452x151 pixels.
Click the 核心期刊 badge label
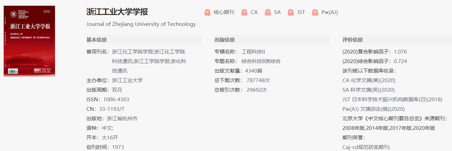(224, 12)
